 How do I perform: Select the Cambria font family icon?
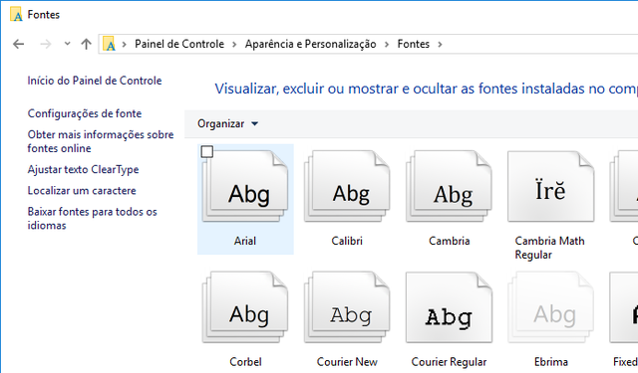449,186
